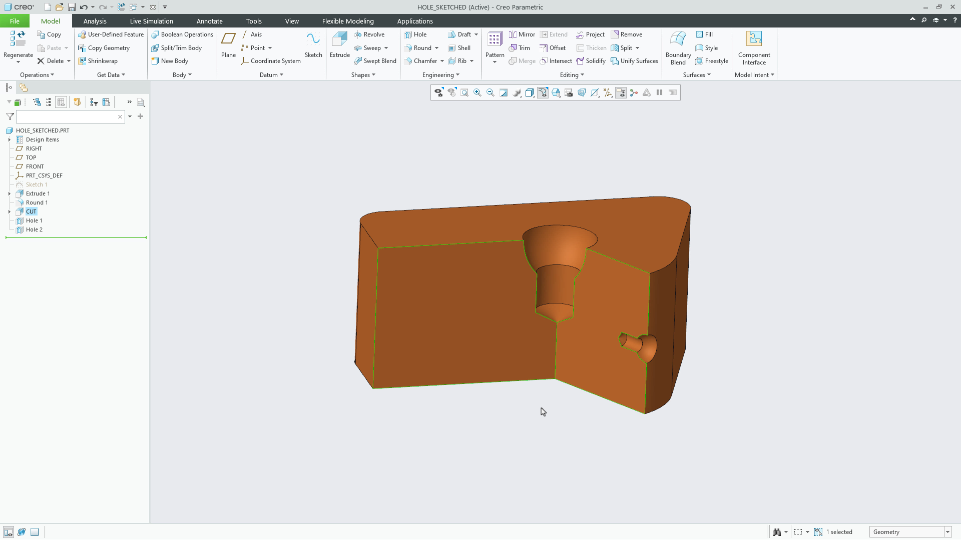The height and width of the screenshot is (540, 961).
Task: Open the File menu
Action: coord(15,21)
